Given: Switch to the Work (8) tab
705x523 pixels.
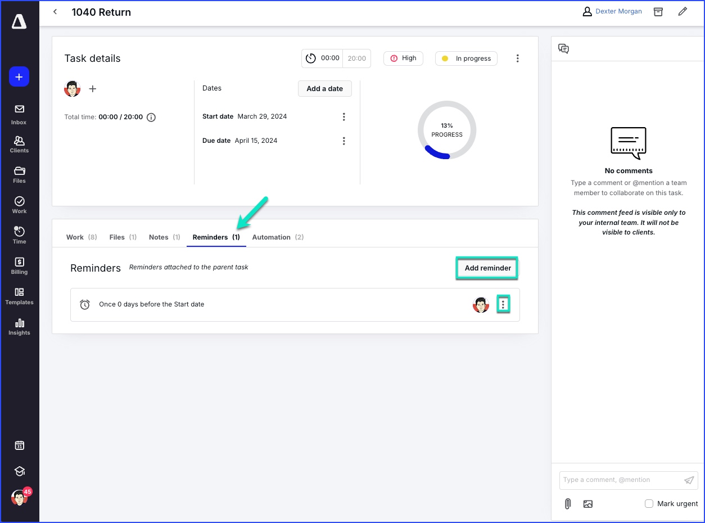Looking at the screenshot, I should 82,237.
